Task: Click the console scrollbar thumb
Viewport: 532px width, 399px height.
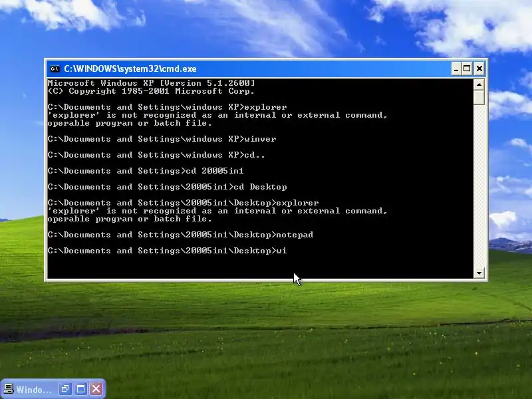Action: (479, 98)
